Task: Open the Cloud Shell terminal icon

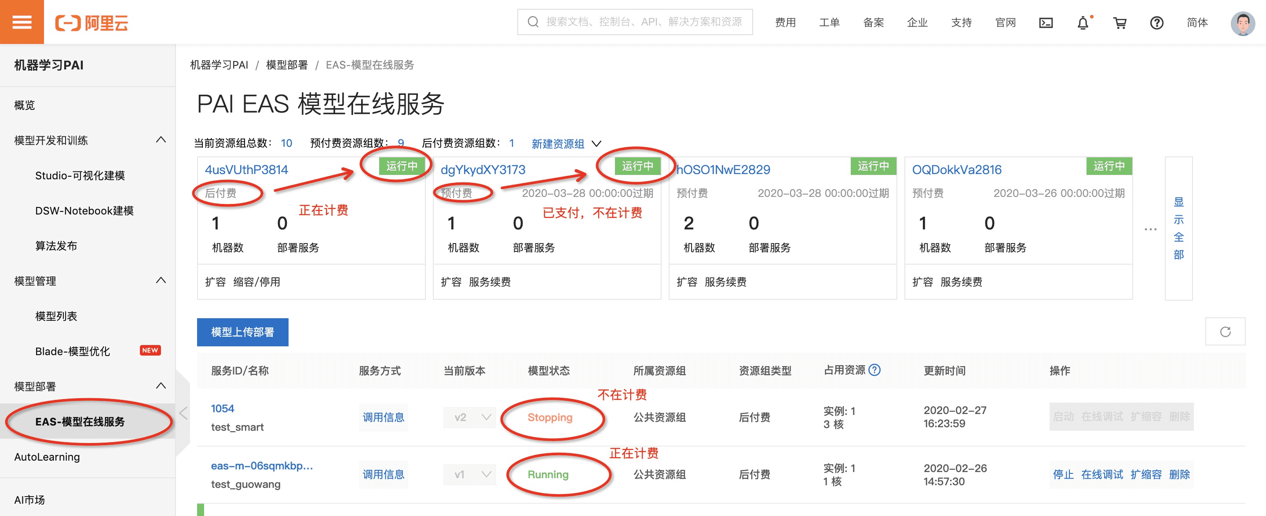Action: click(x=1045, y=22)
